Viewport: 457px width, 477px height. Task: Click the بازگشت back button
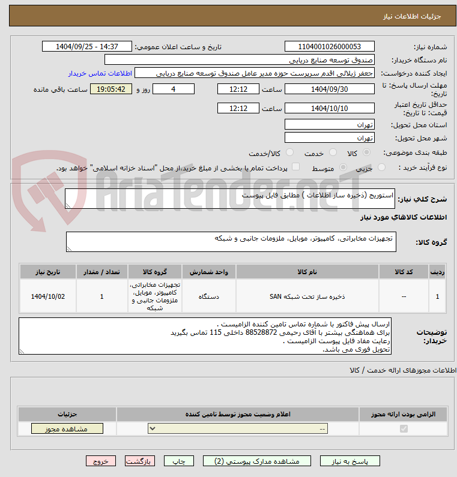140,461
